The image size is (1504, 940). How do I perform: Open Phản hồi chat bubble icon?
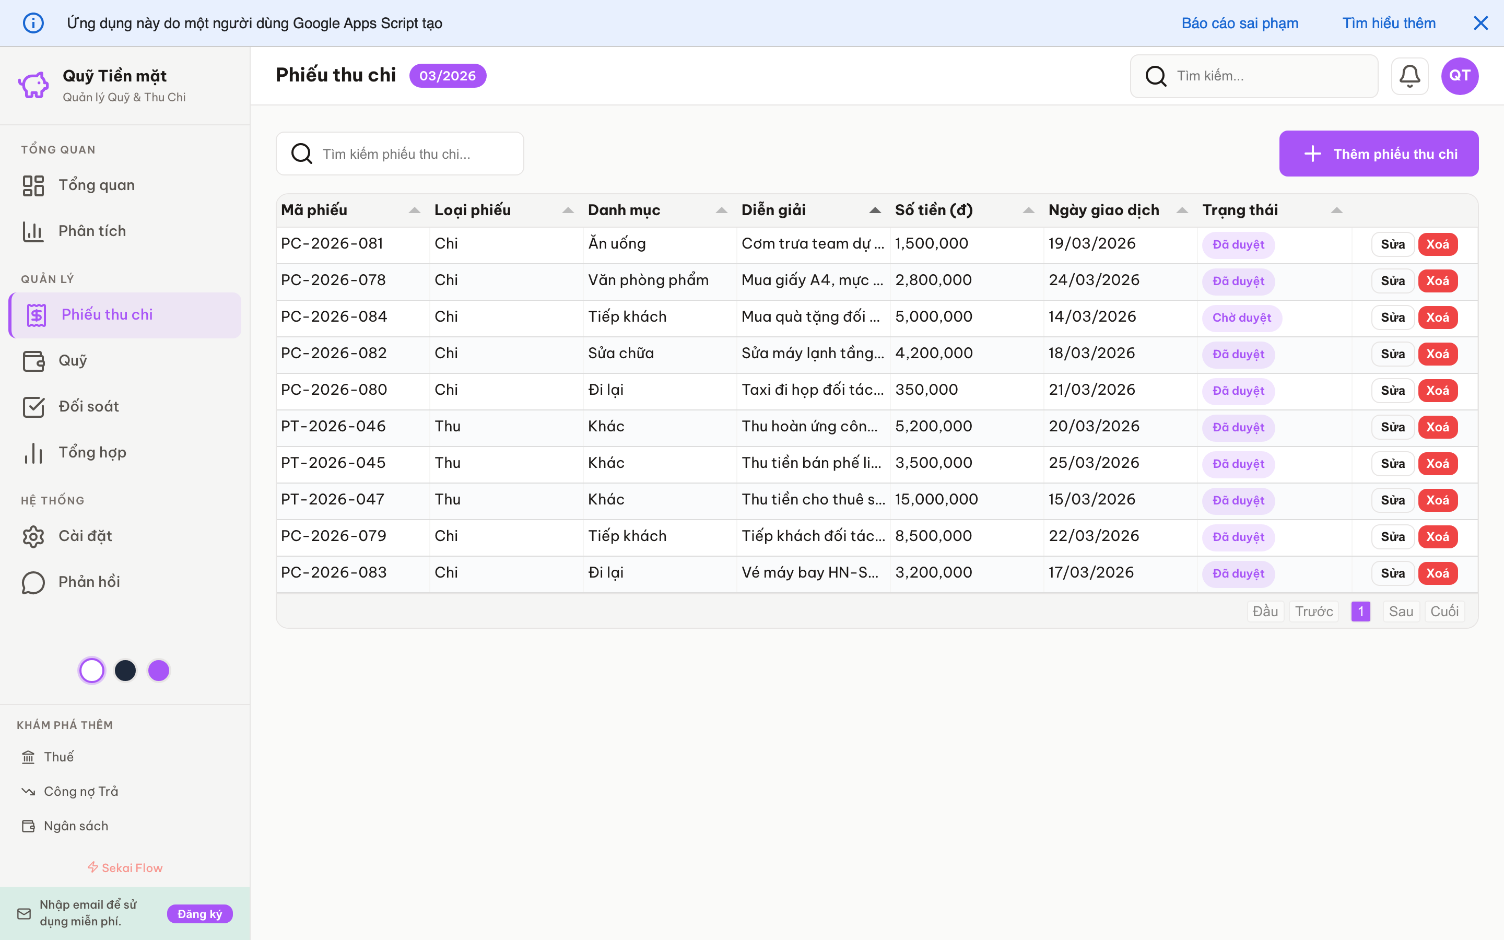coord(33,582)
